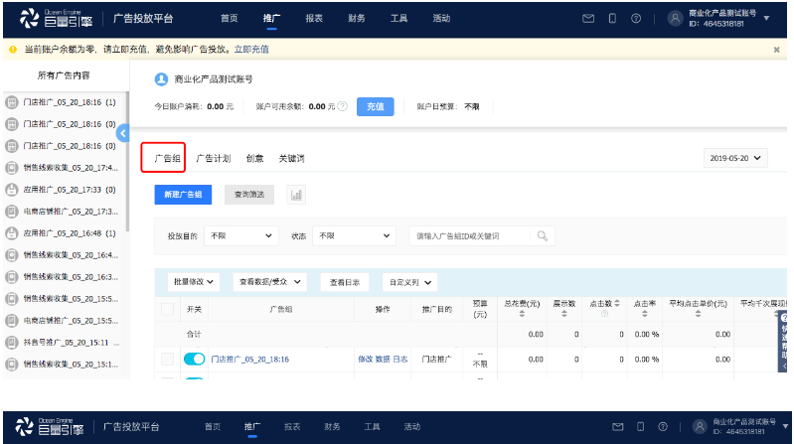Click the ad group ID or keyword search field
This screenshot has height=444, width=794.
pos(471,236)
